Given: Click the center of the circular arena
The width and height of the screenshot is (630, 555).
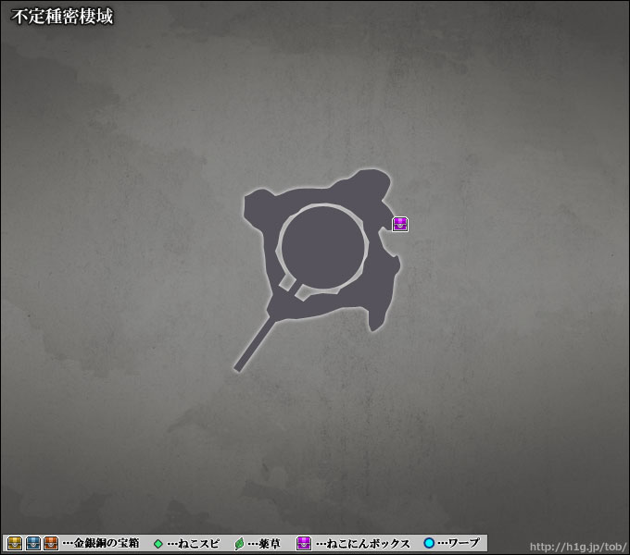Looking at the screenshot, I should click(x=321, y=246).
